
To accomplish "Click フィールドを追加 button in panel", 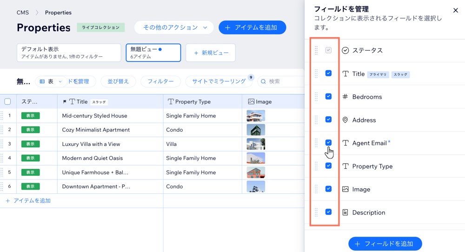I will pyautogui.click(x=385, y=244).
